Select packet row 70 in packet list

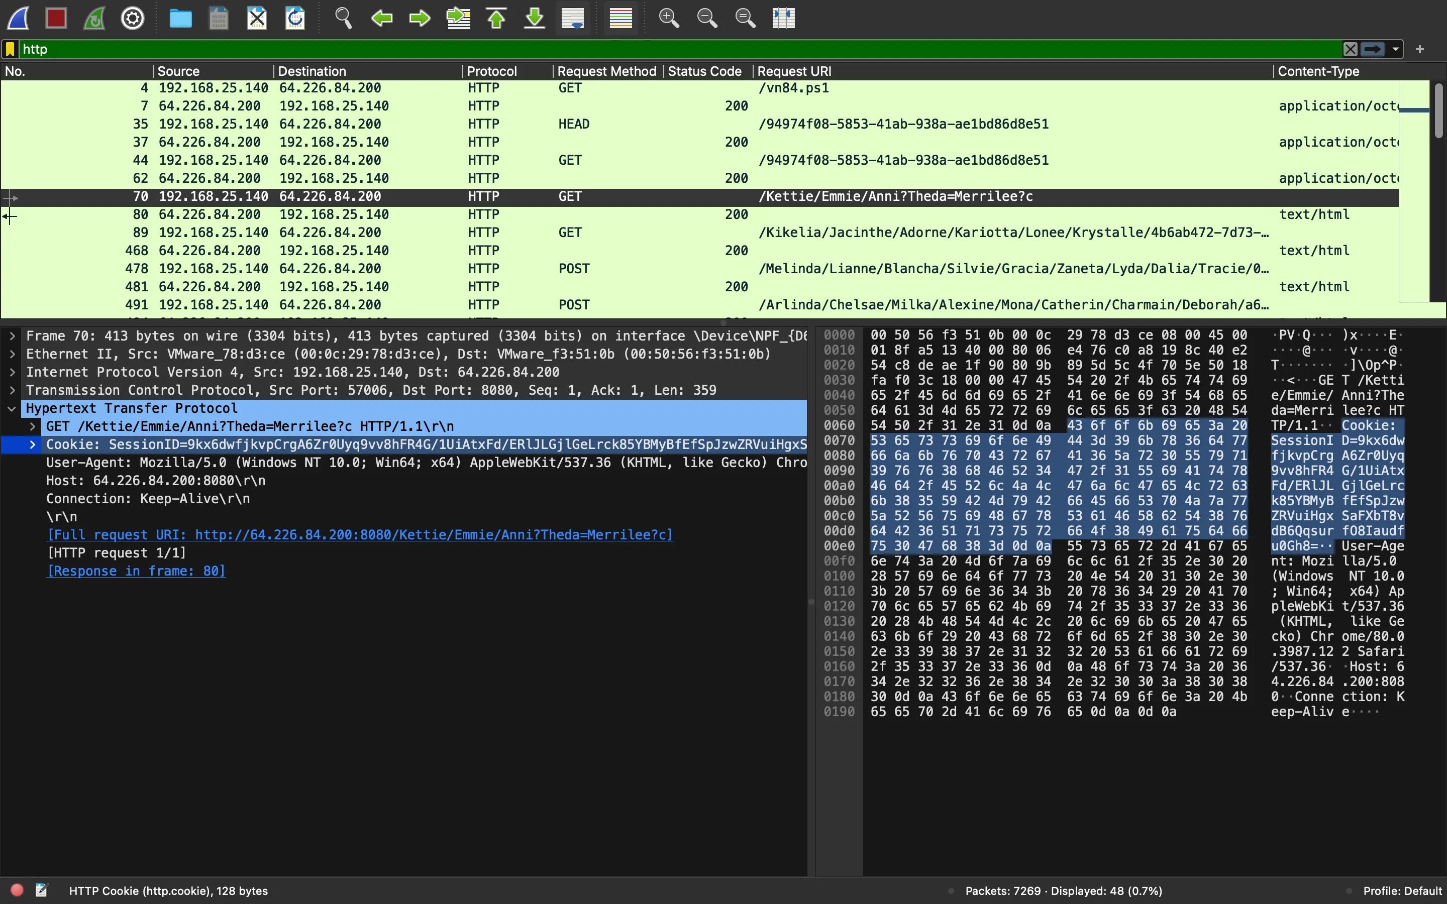pos(417,197)
